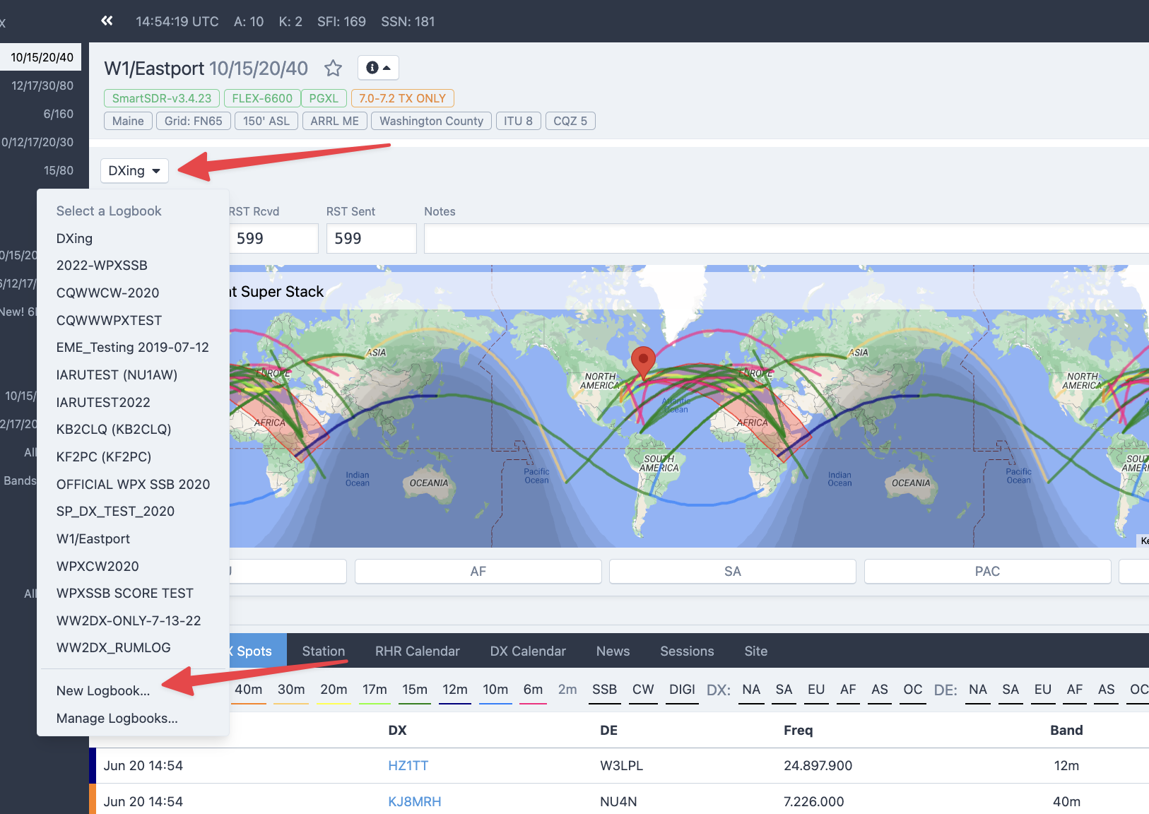The height and width of the screenshot is (814, 1149).
Task: Collapse sidebar with double chevron icon
Action: point(107,21)
